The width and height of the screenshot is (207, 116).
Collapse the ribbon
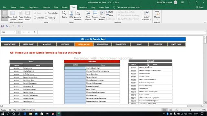point(205,23)
